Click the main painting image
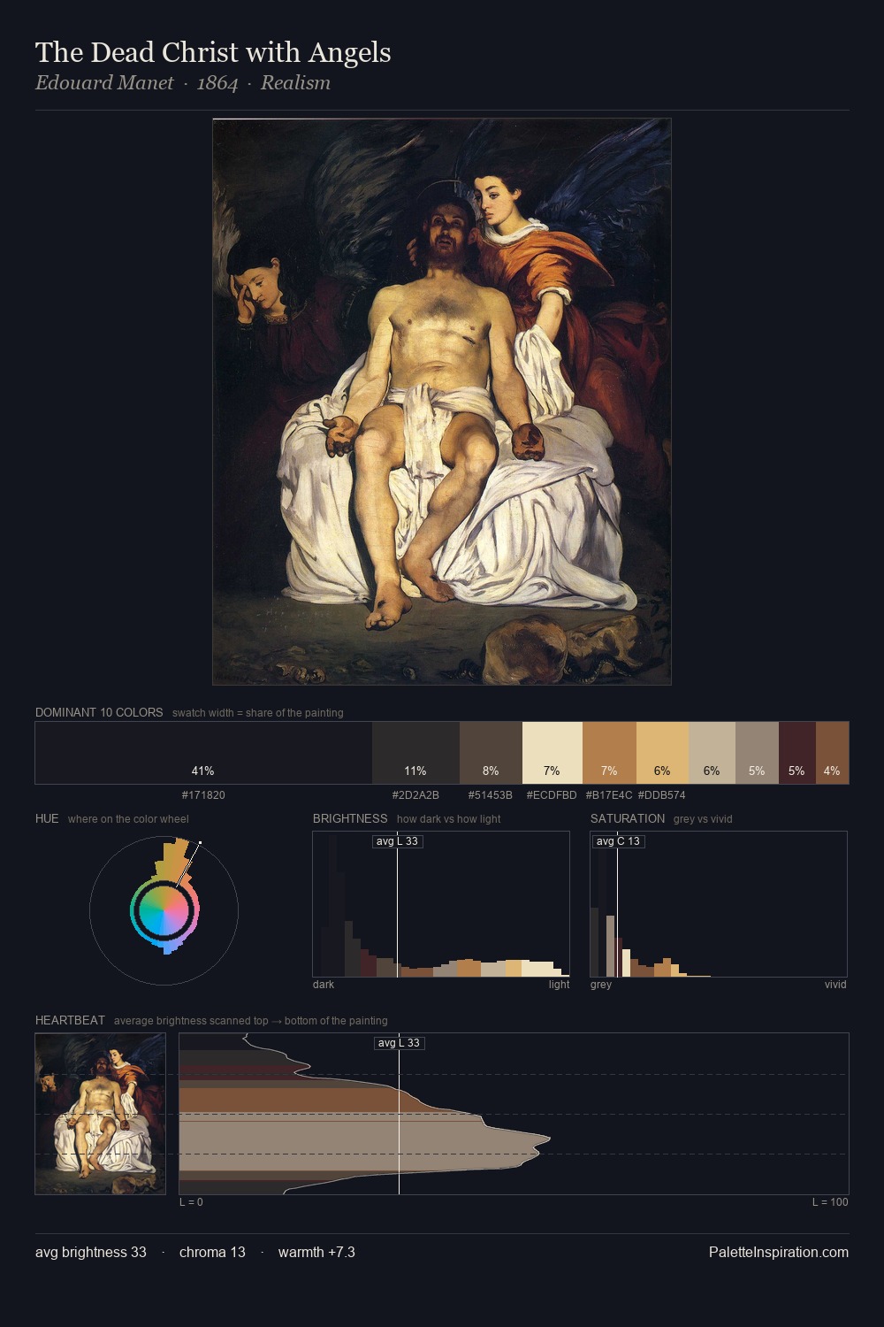The height and width of the screenshot is (1327, 884). [x=442, y=402]
